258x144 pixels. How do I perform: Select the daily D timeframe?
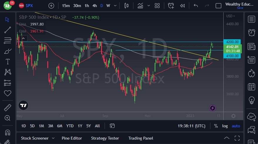click(x=102, y=6)
